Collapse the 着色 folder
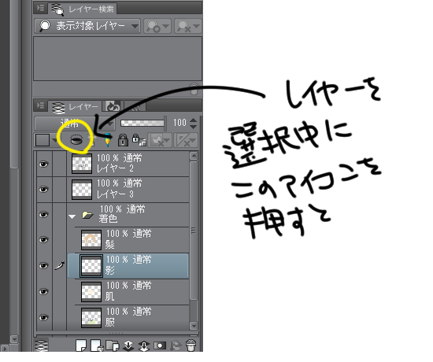 [72, 216]
